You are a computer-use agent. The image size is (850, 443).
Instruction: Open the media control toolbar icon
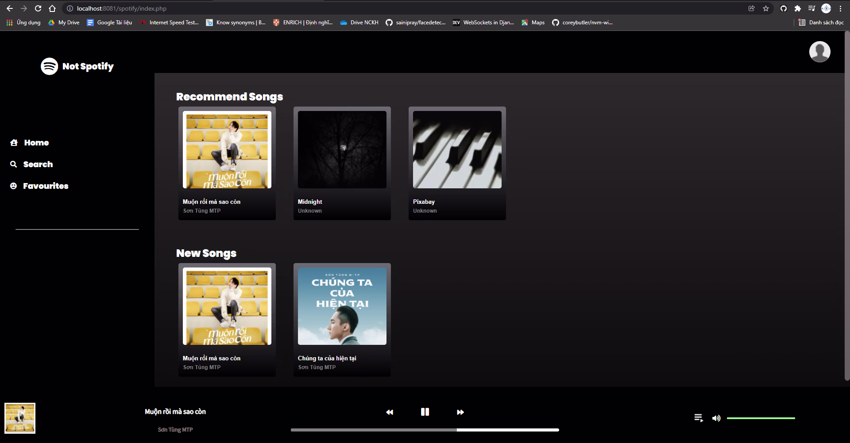(x=811, y=8)
